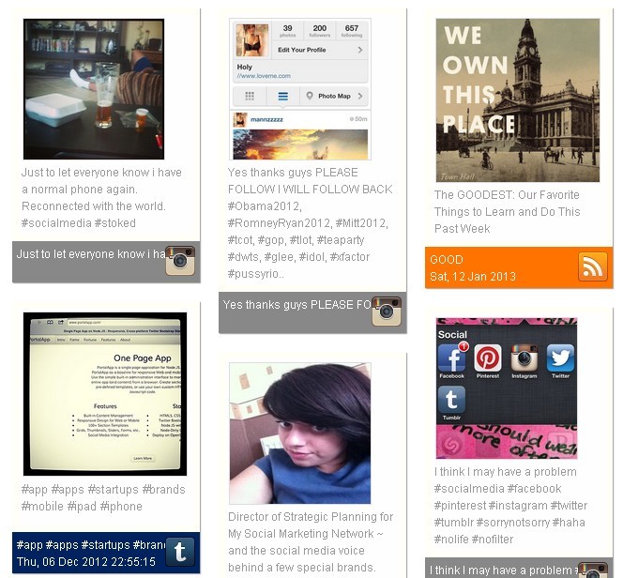Click the Instagram icon on the 'I think I may have a problem' footer
This screenshot has width=623, height=578.
coord(593,570)
